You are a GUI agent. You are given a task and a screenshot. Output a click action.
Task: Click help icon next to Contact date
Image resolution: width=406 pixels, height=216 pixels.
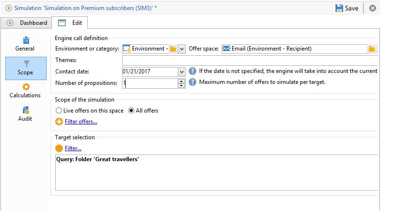193,71
